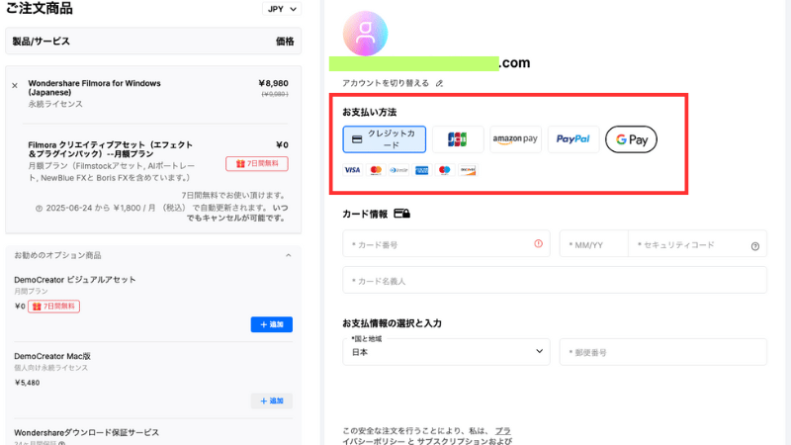791x445 pixels.
Task: Click the 7日間無料 badge under DemoCreator ビジュアルアセット
Action: [53, 307]
